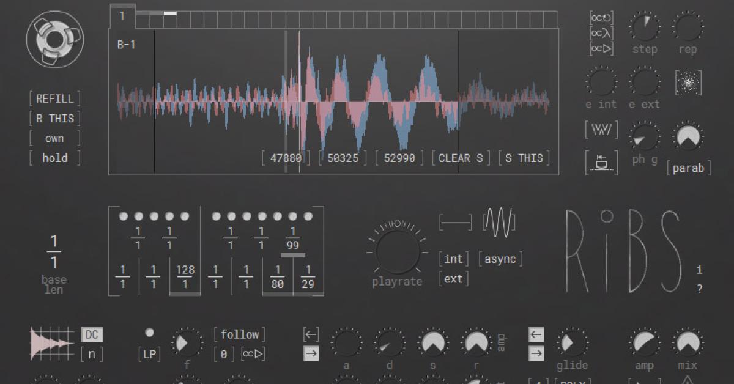The width and height of the screenshot is (734, 384).
Task: Open help with the question mark icon
Action: (x=700, y=289)
